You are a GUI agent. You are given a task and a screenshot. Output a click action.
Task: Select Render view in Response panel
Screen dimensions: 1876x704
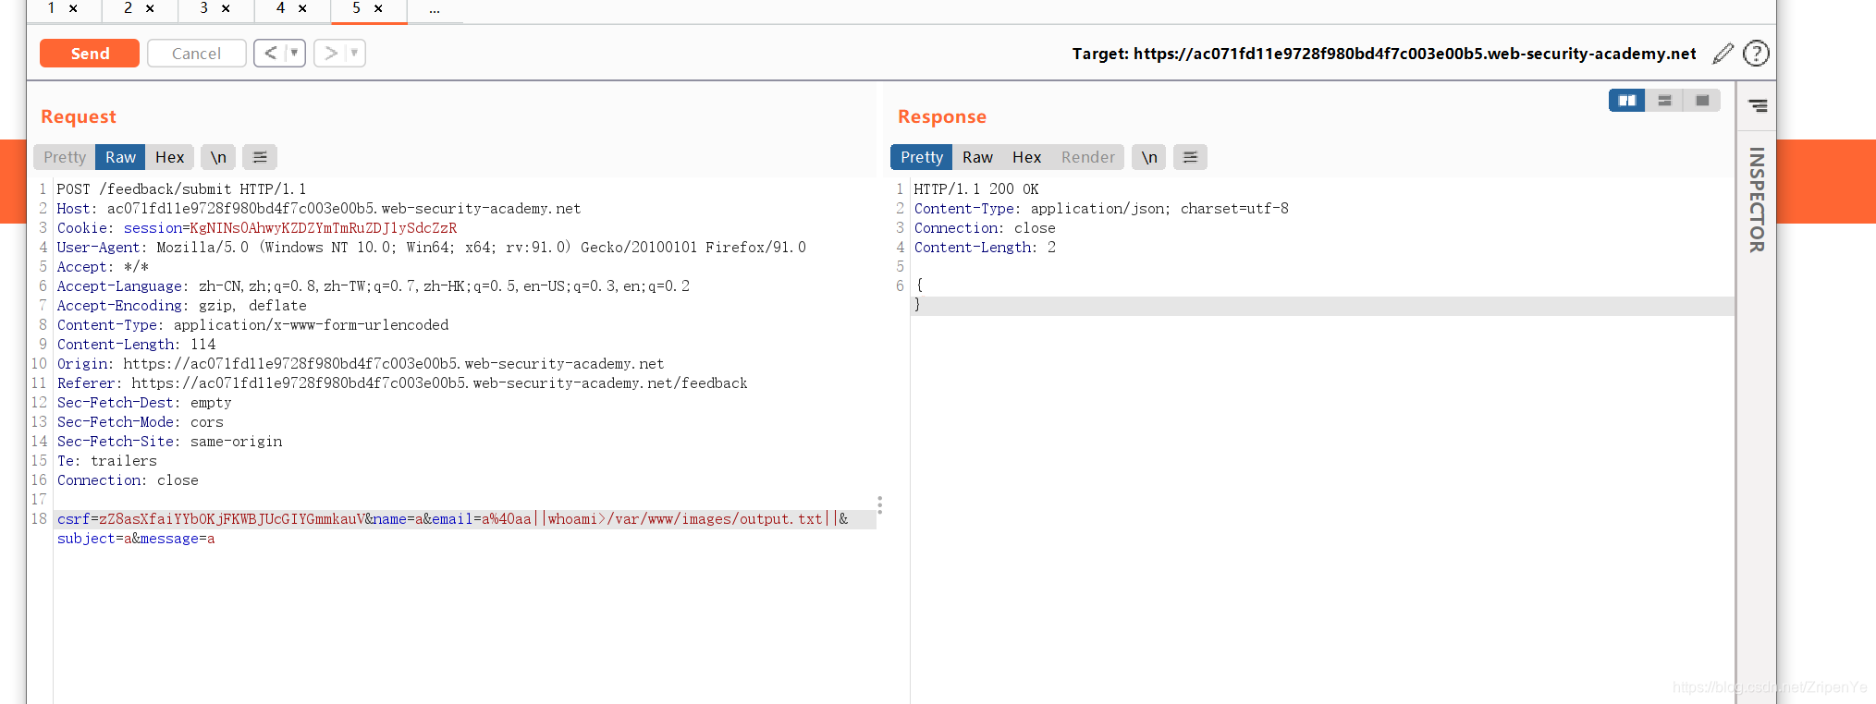(x=1088, y=157)
